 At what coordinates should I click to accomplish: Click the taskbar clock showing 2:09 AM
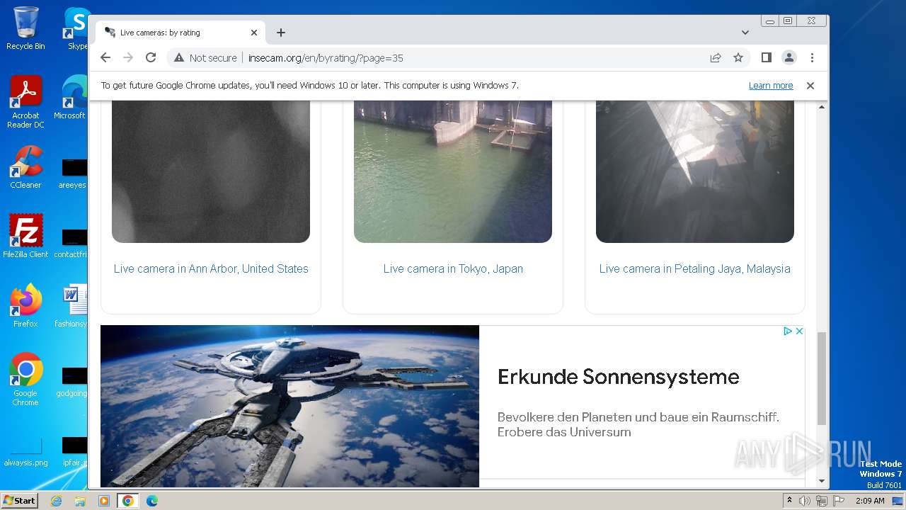coord(870,501)
